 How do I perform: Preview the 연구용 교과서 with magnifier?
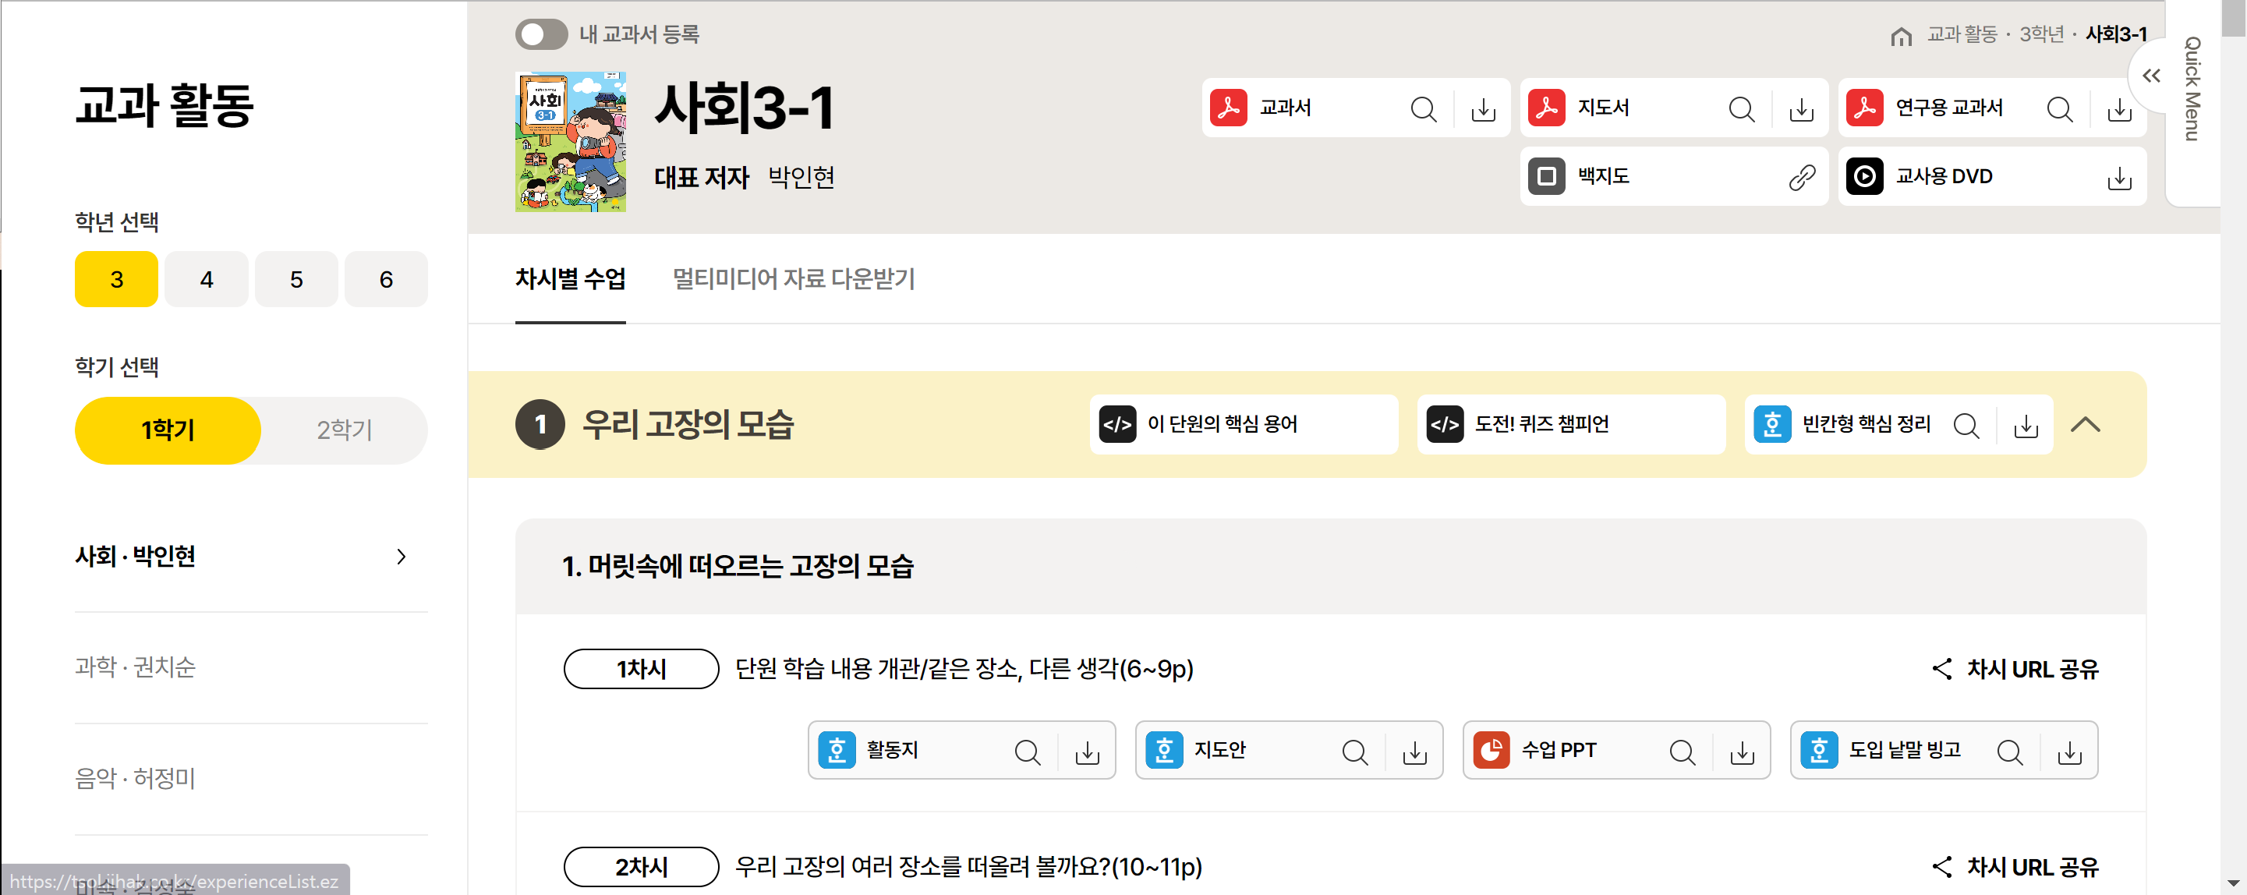(2059, 109)
